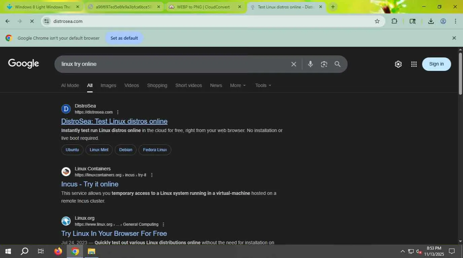
Task: Switch to News results tab
Action: click(216, 85)
